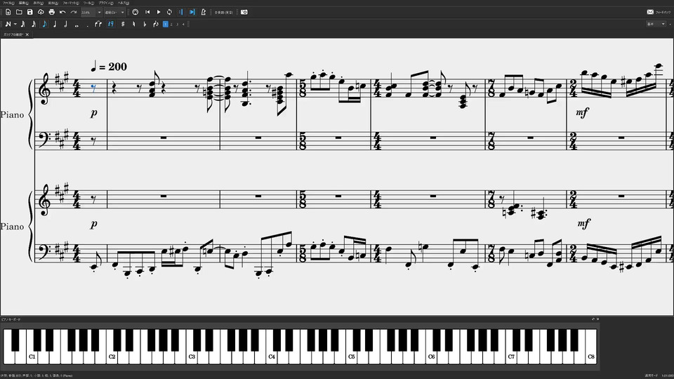The width and height of the screenshot is (674, 379).
Task: Open the Add menu
Action: [53, 3]
